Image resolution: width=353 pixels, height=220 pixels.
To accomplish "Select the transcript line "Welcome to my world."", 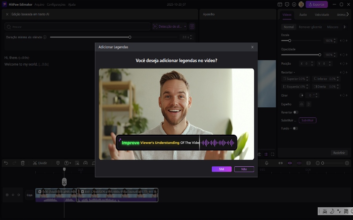I will [x=21, y=64].
